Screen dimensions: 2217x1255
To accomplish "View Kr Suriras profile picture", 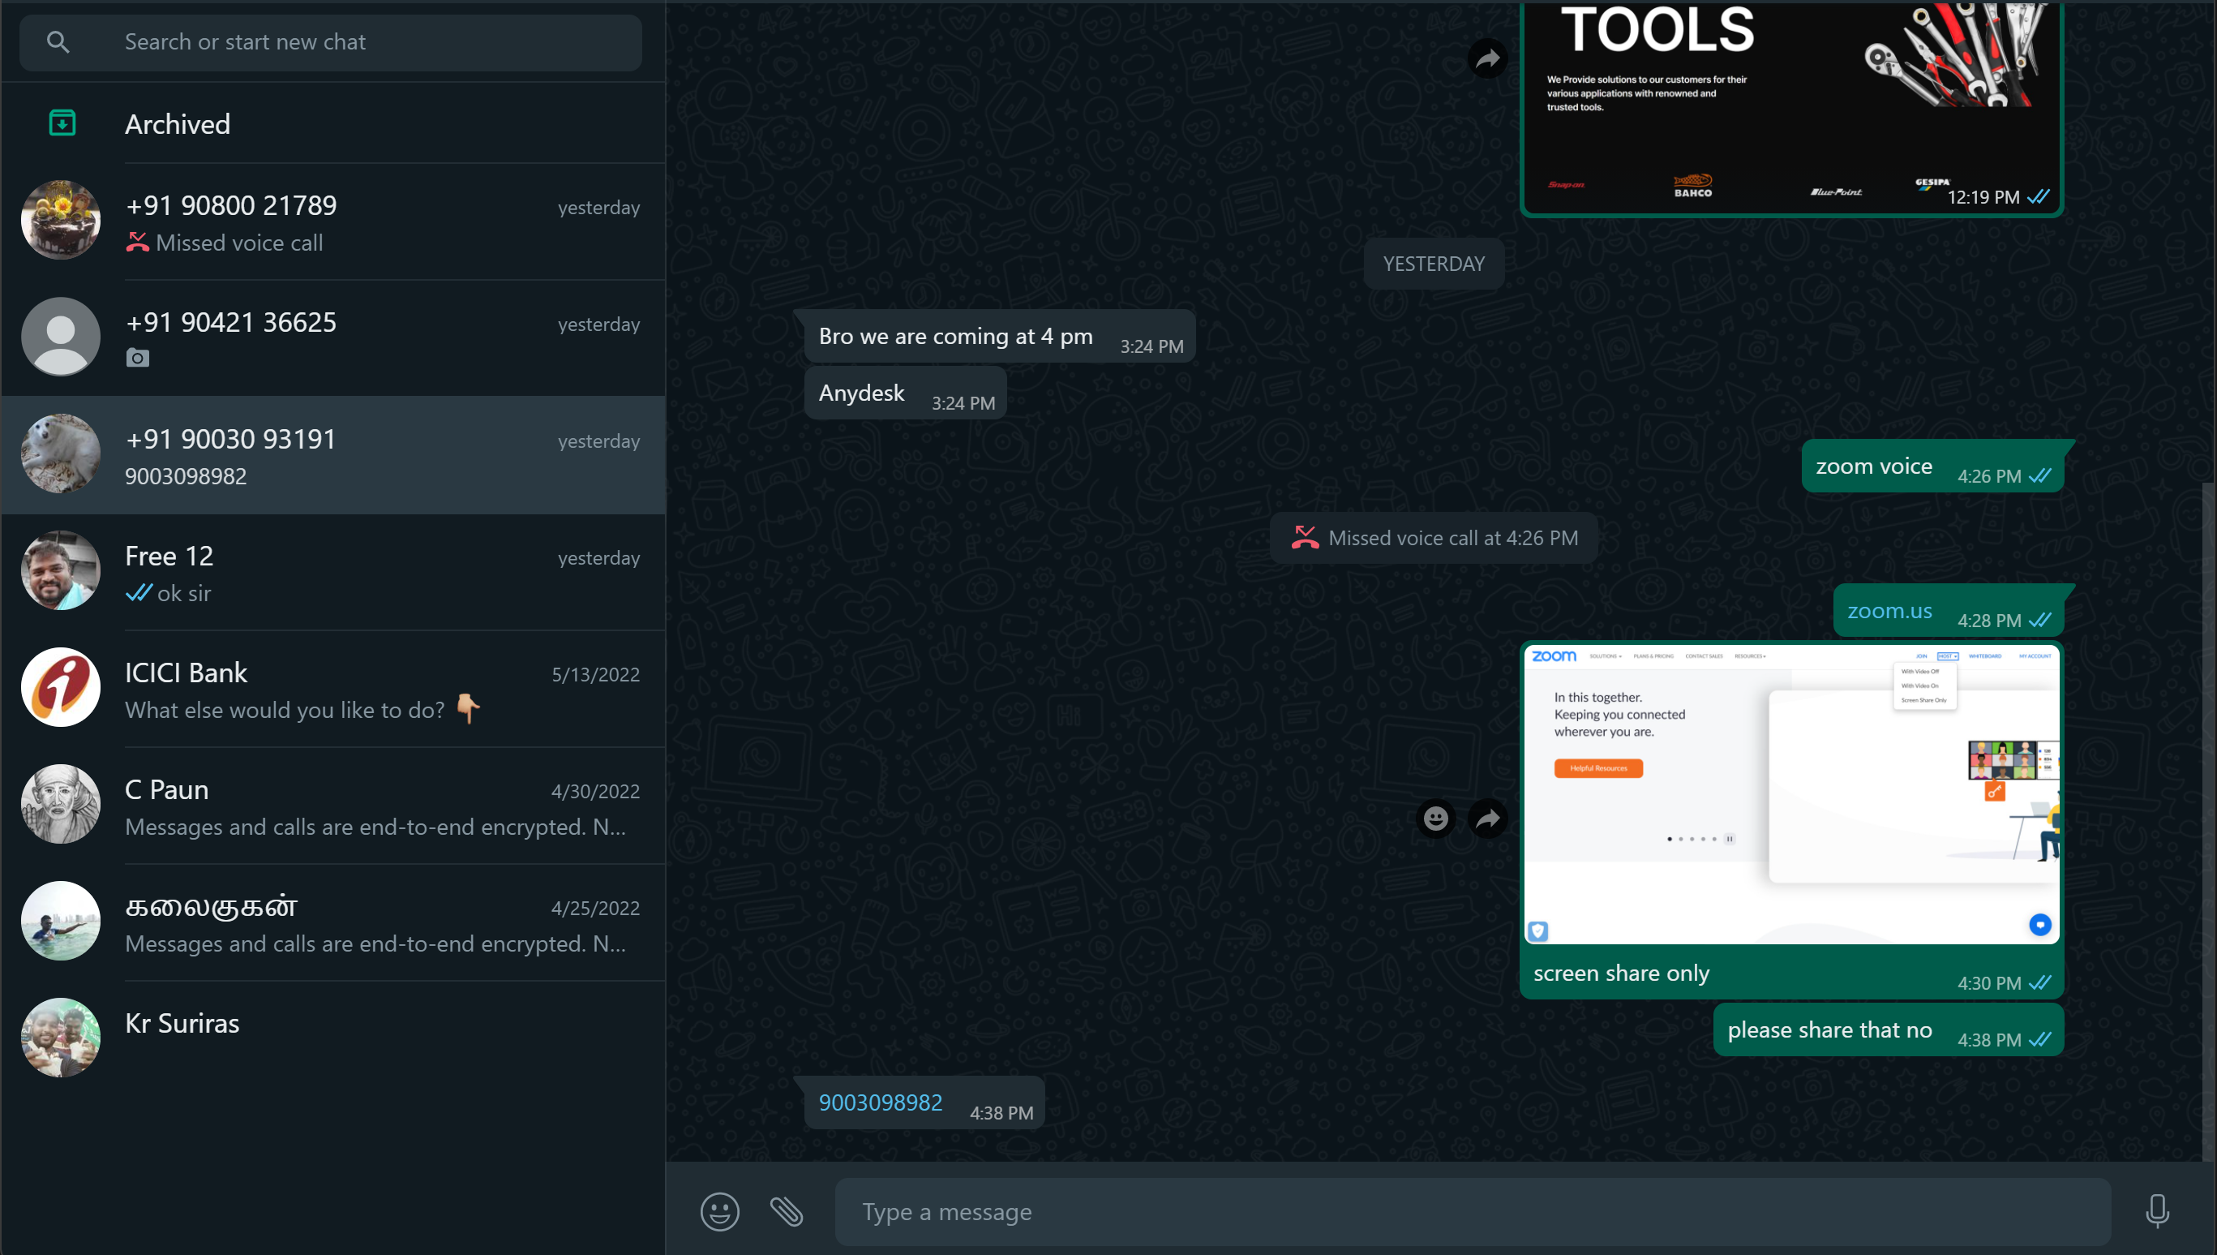I will point(60,1037).
